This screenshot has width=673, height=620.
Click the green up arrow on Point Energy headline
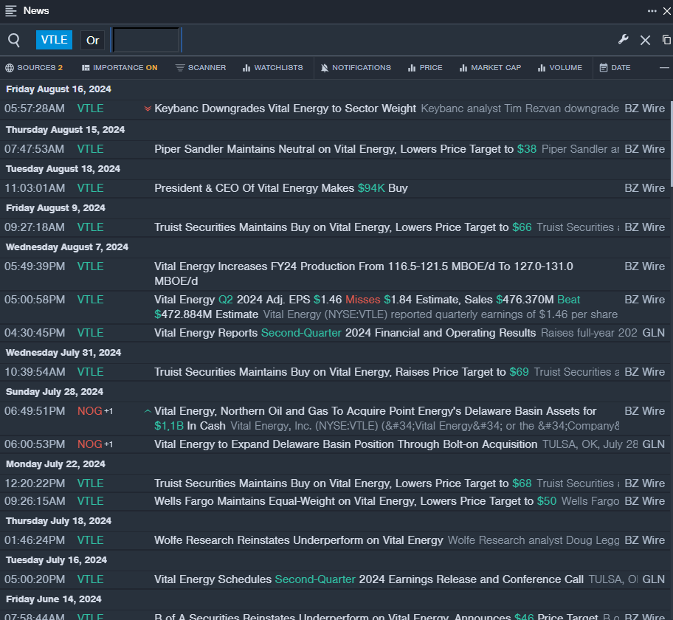[x=148, y=411]
